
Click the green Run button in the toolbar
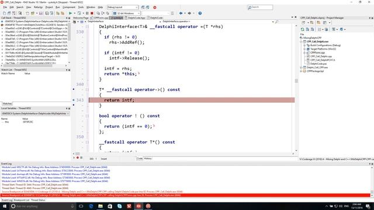point(70,13)
